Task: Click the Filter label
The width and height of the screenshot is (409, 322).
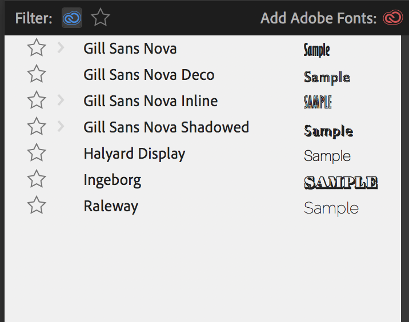Action: click(34, 18)
